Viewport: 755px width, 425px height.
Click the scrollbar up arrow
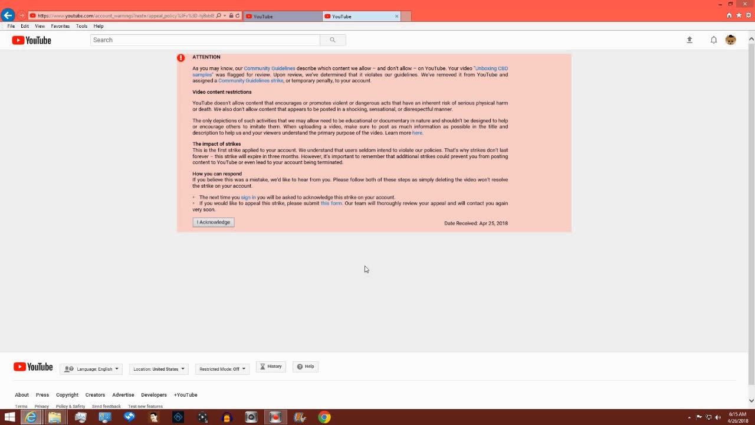(x=751, y=40)
